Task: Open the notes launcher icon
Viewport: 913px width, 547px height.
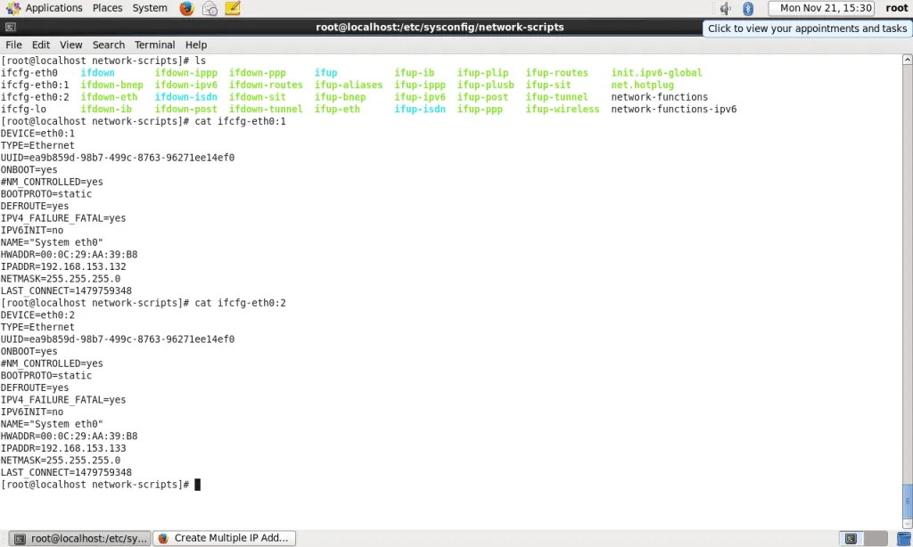Action: (x=233, y=8)
